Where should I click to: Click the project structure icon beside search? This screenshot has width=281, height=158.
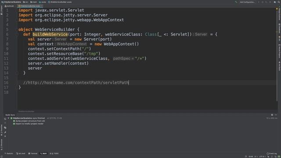click(x=275, y=2)
